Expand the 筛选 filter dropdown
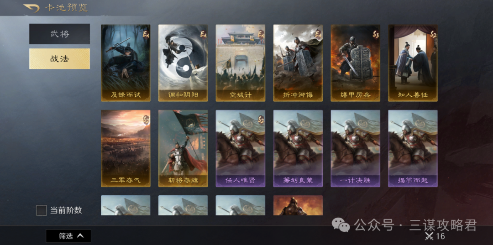493x245 pixels. tap(68, 236)
